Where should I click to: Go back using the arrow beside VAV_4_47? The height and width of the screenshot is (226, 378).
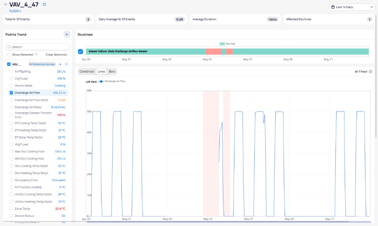tap(6, 4)
